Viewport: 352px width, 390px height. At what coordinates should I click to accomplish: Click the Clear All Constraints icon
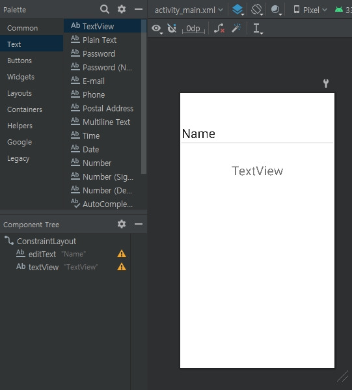219,28
